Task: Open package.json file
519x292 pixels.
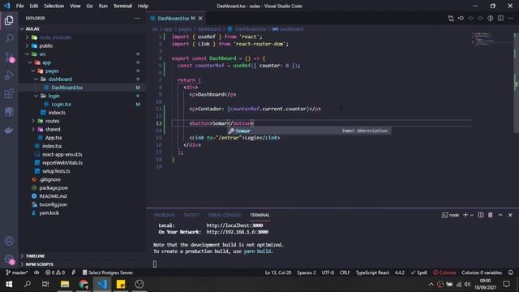Action: [x=54, y=187]
